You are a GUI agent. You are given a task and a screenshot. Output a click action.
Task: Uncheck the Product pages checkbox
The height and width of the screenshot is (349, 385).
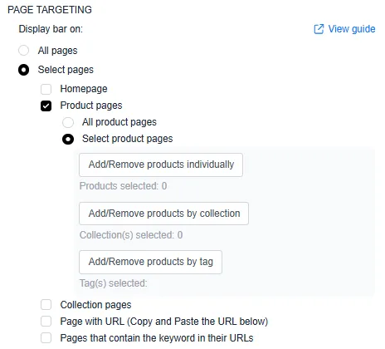pos(46,106)
